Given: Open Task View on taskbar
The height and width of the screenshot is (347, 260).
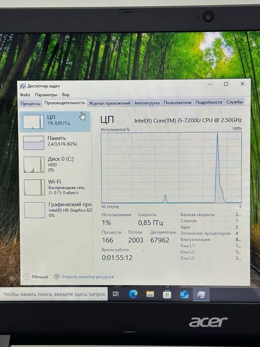Looking at the screenshot, I should (116, 294).
